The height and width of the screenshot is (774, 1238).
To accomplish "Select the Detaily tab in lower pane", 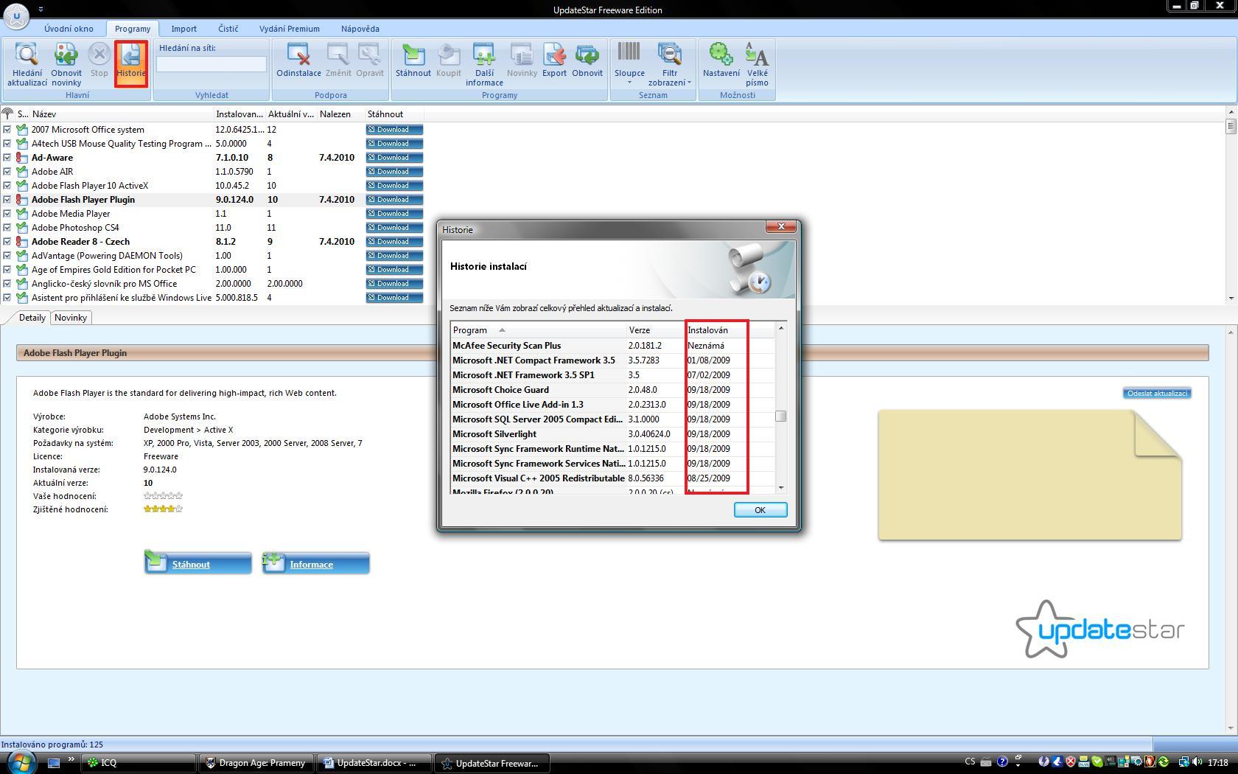I will (32, 318).
